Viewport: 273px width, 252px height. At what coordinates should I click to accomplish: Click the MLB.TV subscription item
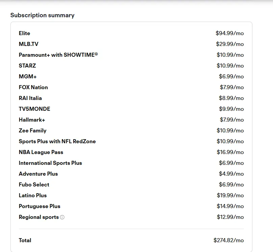(29, 44)
